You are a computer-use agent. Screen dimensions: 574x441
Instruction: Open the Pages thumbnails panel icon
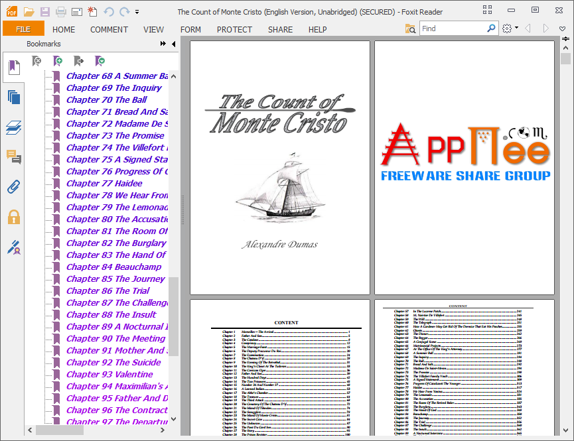[x=14, y=97]
